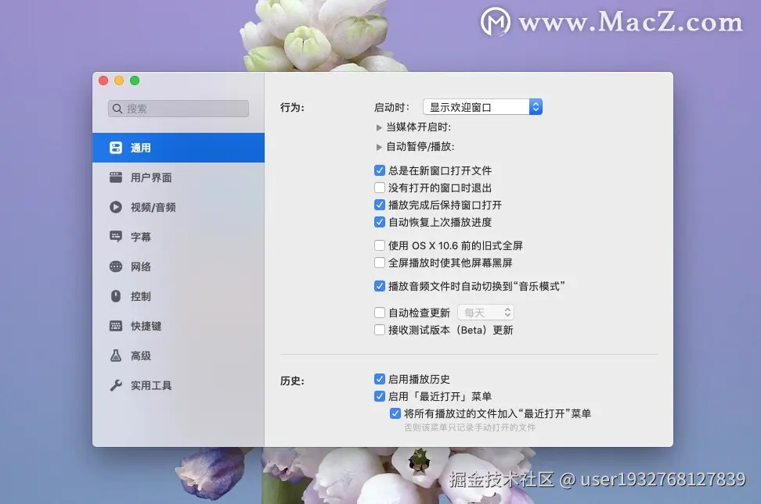Viewport: 761px width, 504px height.
Task: Uncheck 启用「最近打开」菜单
Action: coord(380,396)
